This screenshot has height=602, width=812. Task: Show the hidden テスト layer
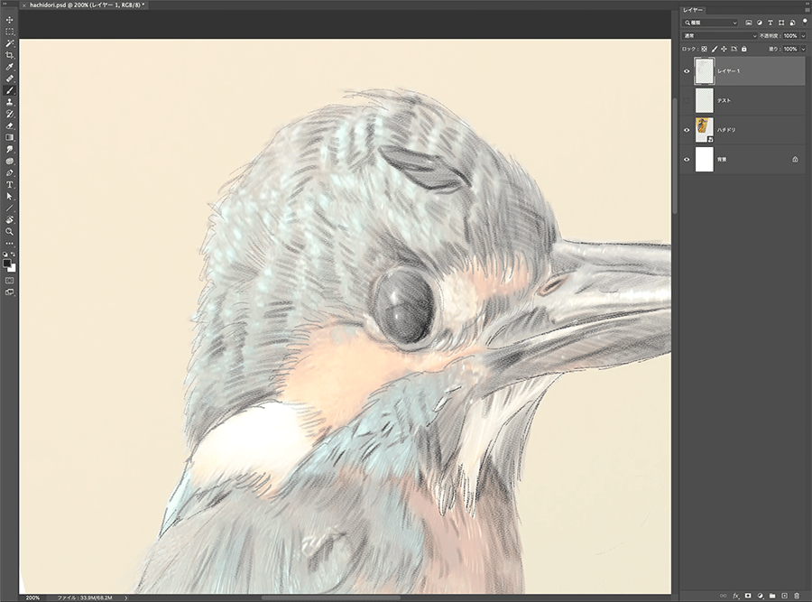687,100
